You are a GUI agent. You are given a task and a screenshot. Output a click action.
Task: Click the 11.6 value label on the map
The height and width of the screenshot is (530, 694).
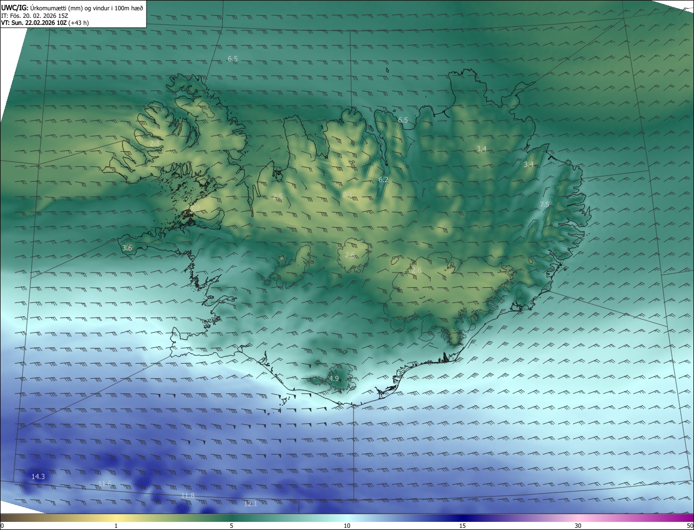[105, 483]
